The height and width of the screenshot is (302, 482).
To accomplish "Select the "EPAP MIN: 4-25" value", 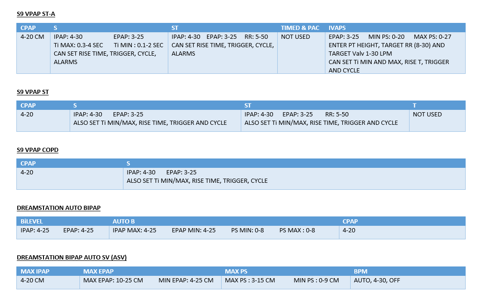I will (x=194, y=230).
